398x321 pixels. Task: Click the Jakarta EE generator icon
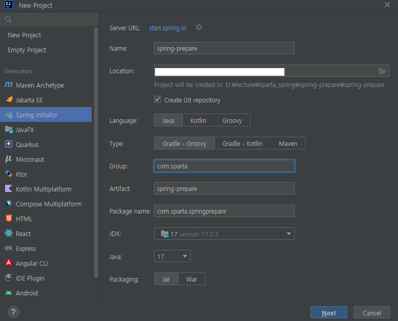click(x=9, y=99)
